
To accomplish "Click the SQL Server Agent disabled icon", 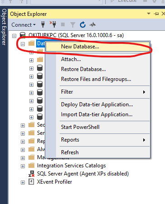I will (x=32, y=174).
